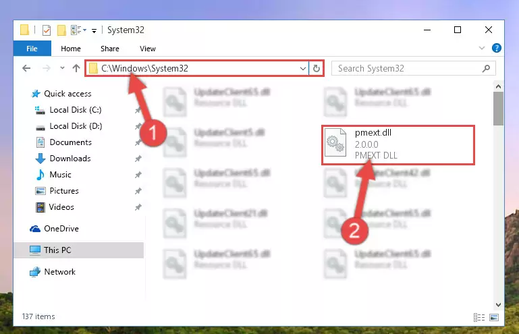This screenshot has width=519, height=334.
Task: Select This PC in navigation pane
Action: 79,250
